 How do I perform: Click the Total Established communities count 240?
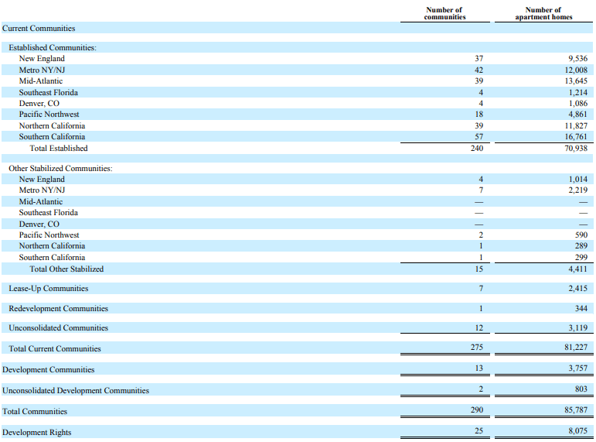pyautogui.click(x=477, y=148)
